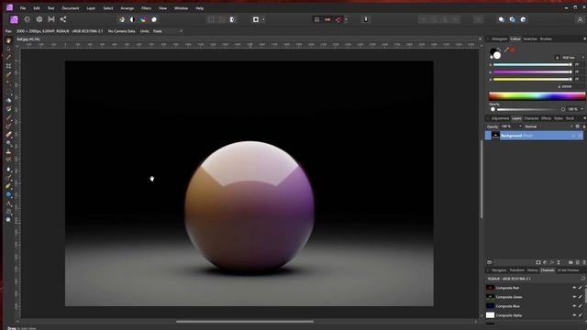Click the red channel slider in Colour panel

(532, 65)
